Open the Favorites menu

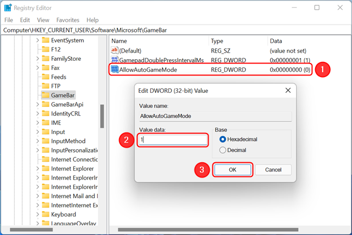point(68,20)
